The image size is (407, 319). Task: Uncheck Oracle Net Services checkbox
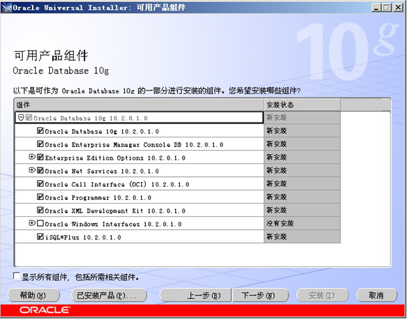point(40,170)
